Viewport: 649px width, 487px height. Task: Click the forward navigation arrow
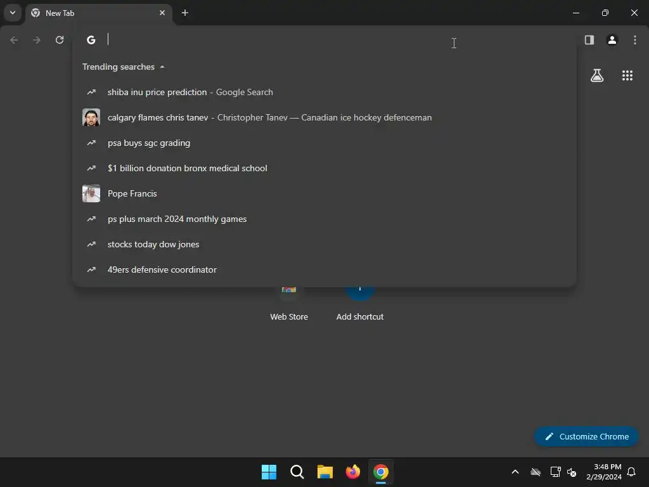37,40
